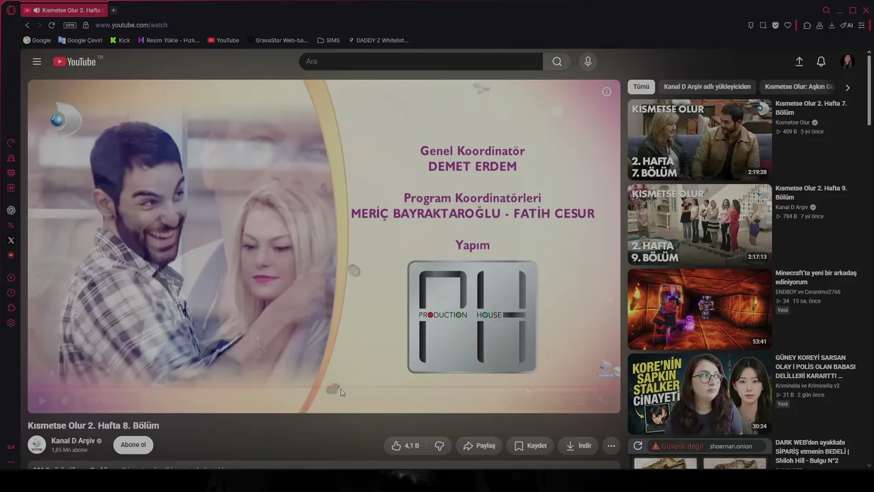Open ChatGPT in the browser sidebar
This screenshot has width=874, height=492.
pos(11,210)
